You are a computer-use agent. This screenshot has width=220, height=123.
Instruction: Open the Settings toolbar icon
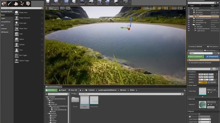click(x=82, y=2)
